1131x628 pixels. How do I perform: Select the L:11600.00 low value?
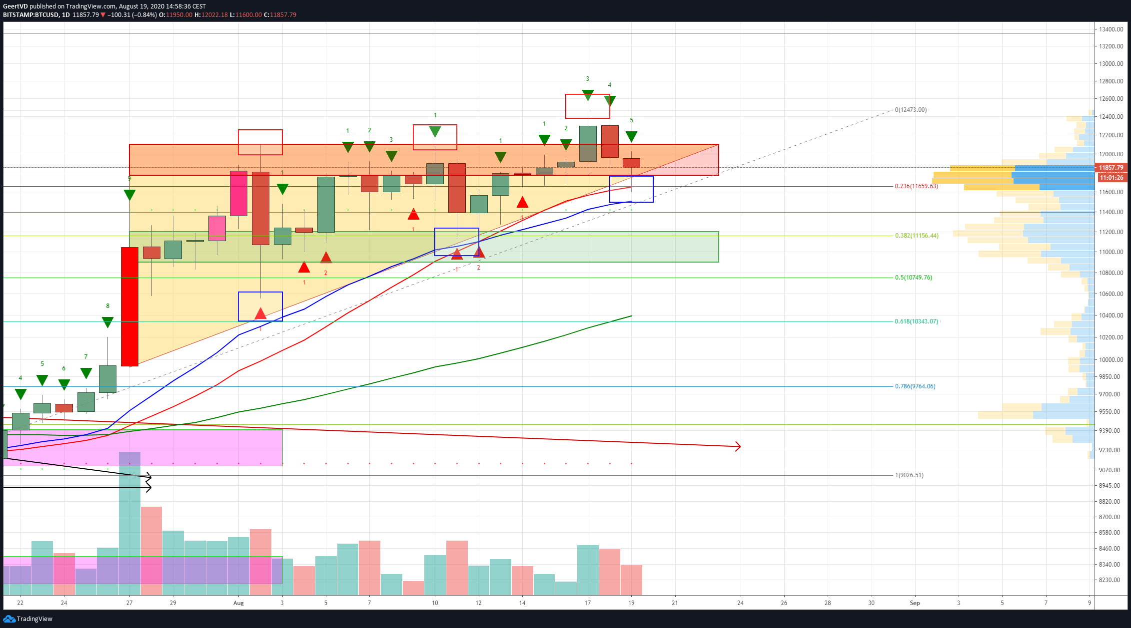tap(246, 15)
